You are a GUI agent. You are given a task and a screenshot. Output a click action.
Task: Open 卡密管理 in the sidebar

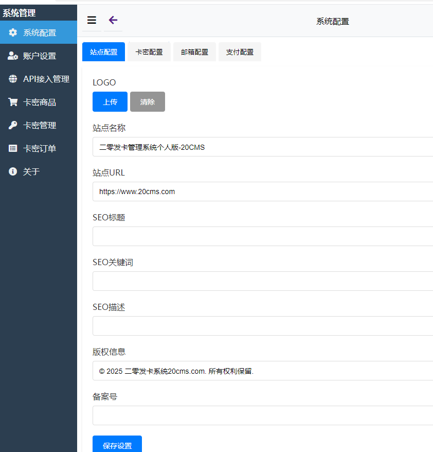[x=39, y=125]
